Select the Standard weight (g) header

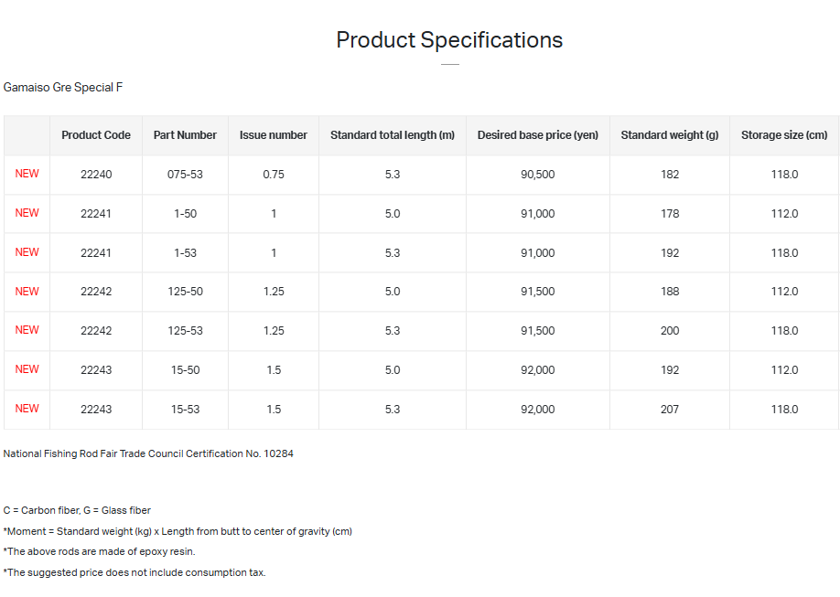click(x=670, y=135)
